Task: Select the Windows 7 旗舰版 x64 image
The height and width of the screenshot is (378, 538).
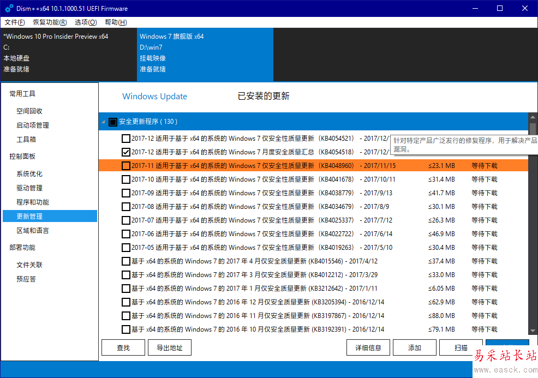Action: (x=205, y=55)
